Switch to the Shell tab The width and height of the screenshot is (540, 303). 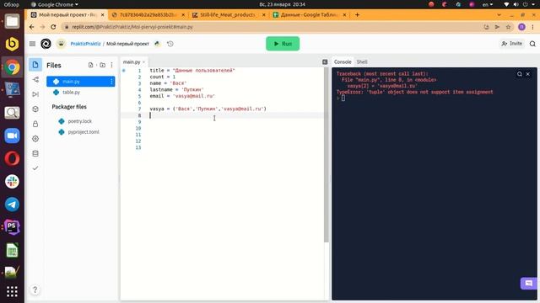click(362, 61)
